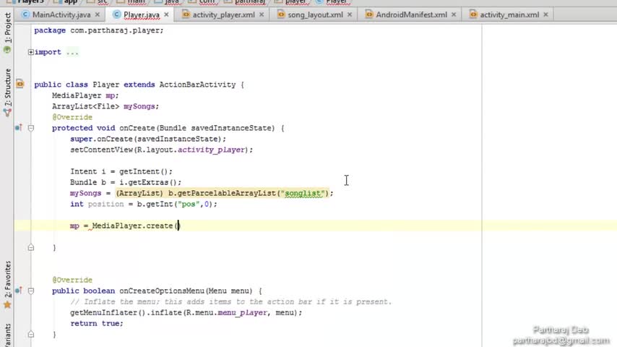617x347 pixels.
Task: Click menu_player in the inflate call
Action: click(243, 313)
